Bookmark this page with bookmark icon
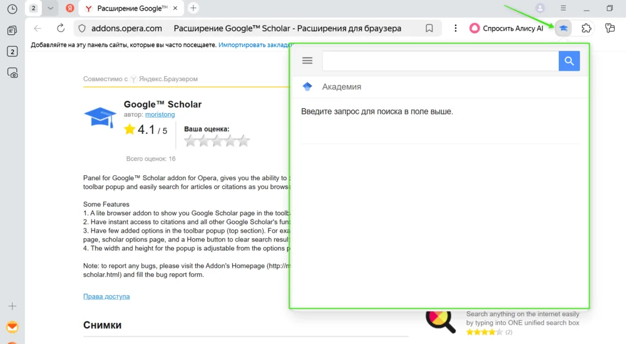This screenshot has height=344, width=626. [x=429, y=28]
